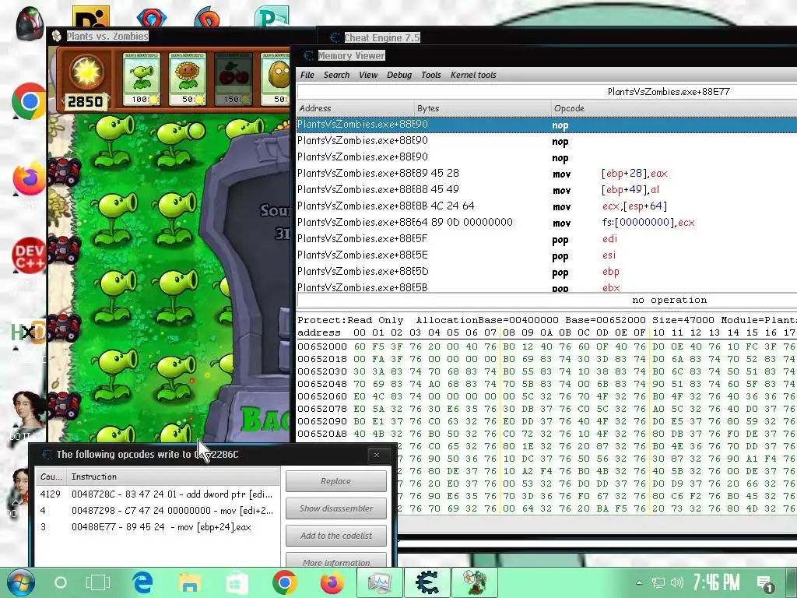Click the hex row at address 00652090
The height and width of the screenshot is (598, 797).
pos(546,421)
